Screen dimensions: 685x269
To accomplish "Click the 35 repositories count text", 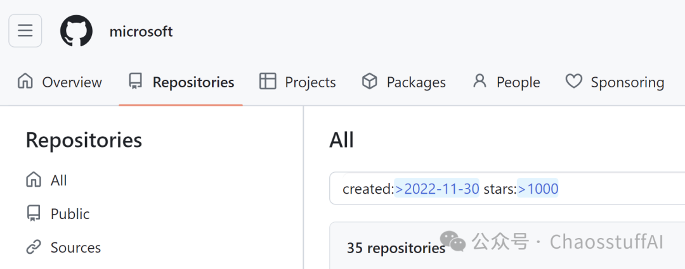I will point(396,248).
